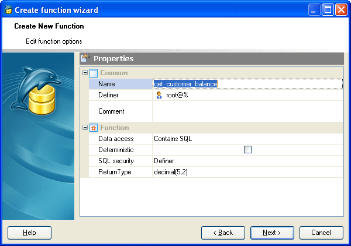Click the wizard title bar app icon
351x246 pixels.
click(x=8, y=10)
